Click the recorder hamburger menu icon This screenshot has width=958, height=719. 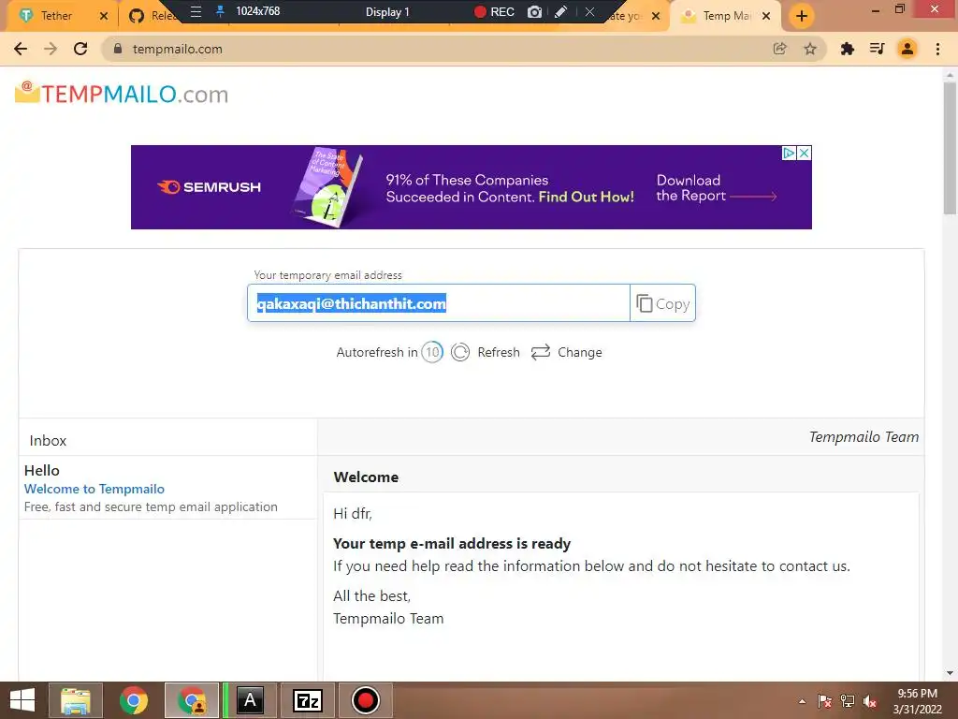[196, 11]
